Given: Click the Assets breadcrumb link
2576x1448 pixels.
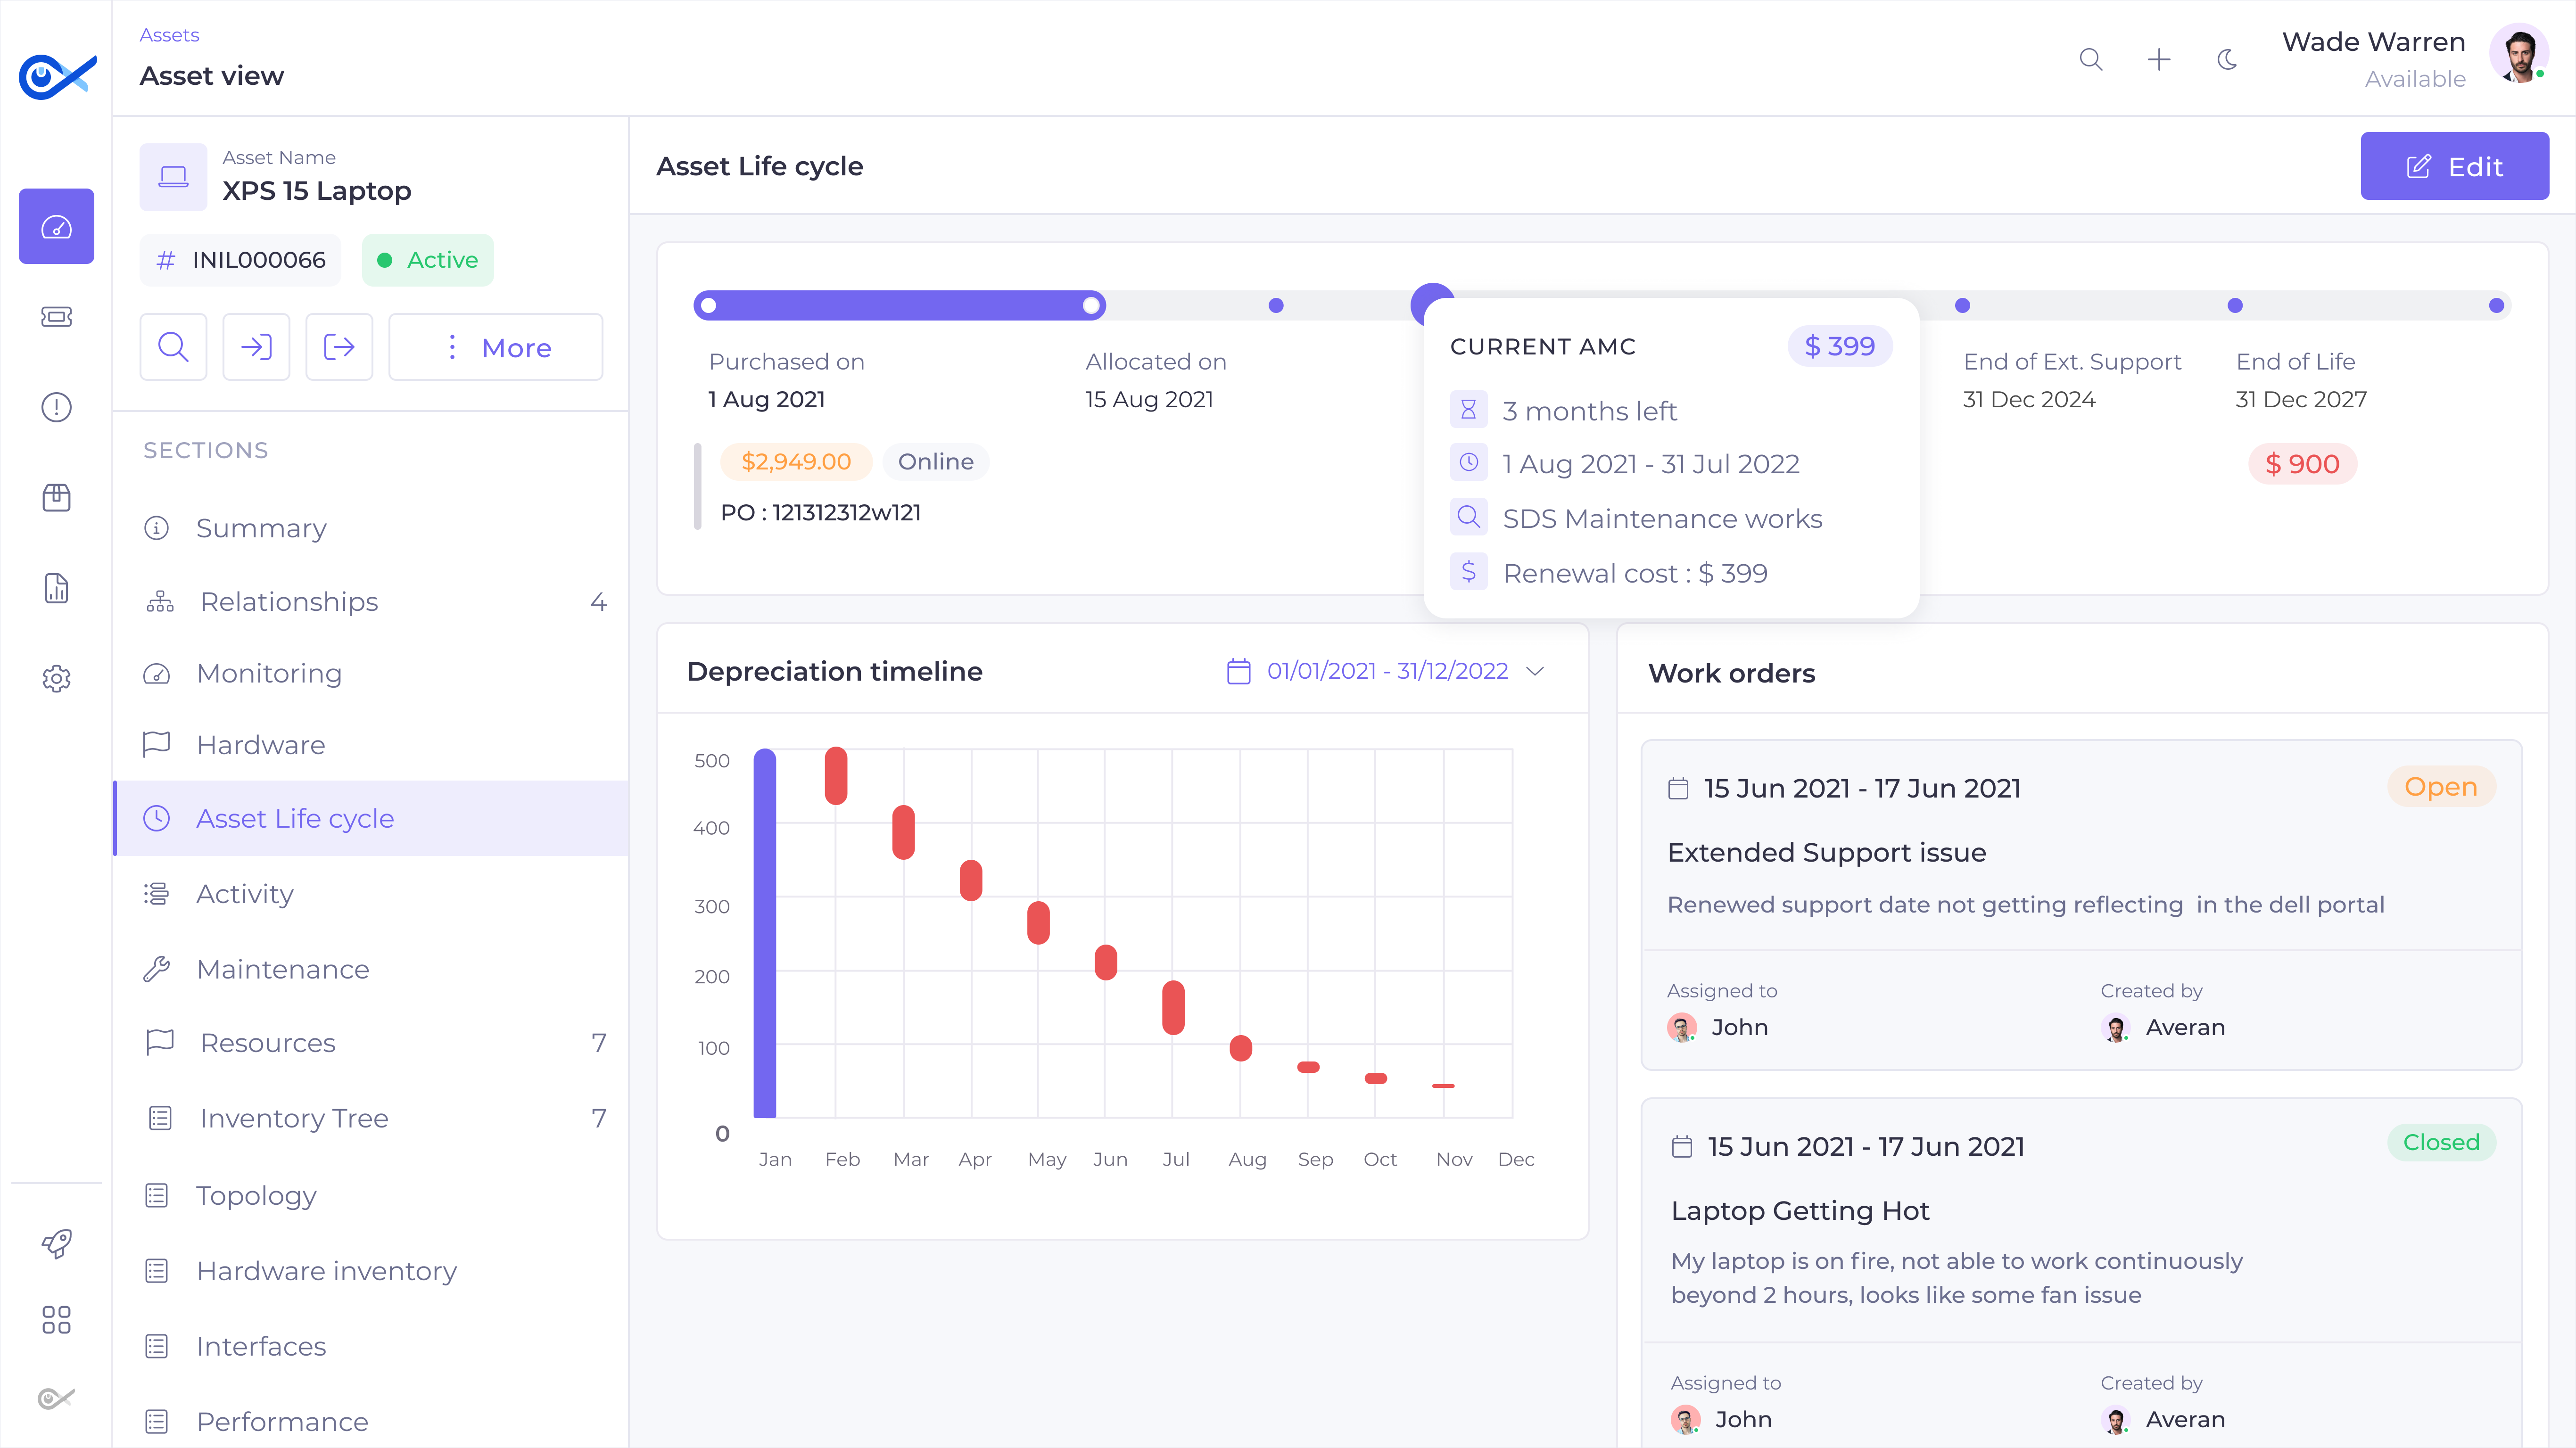Looking at the screenshot, I should (x=169, y=35).
